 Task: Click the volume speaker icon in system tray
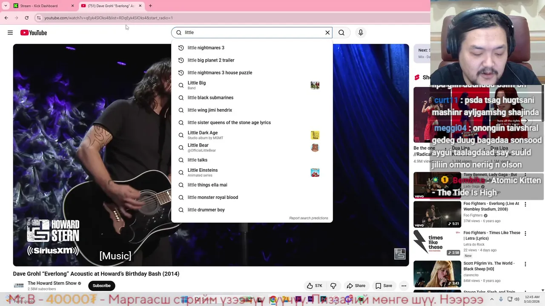tap(517, 299)
